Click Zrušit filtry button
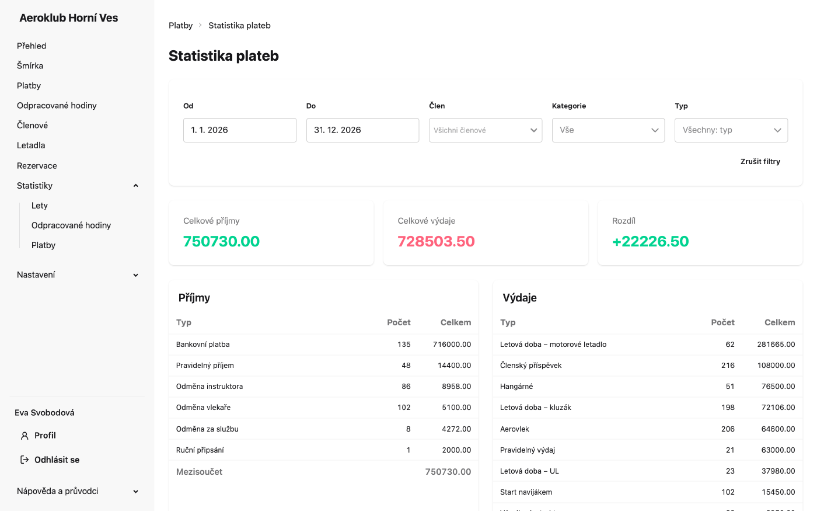The image size is (817, 511). [760, 162]
